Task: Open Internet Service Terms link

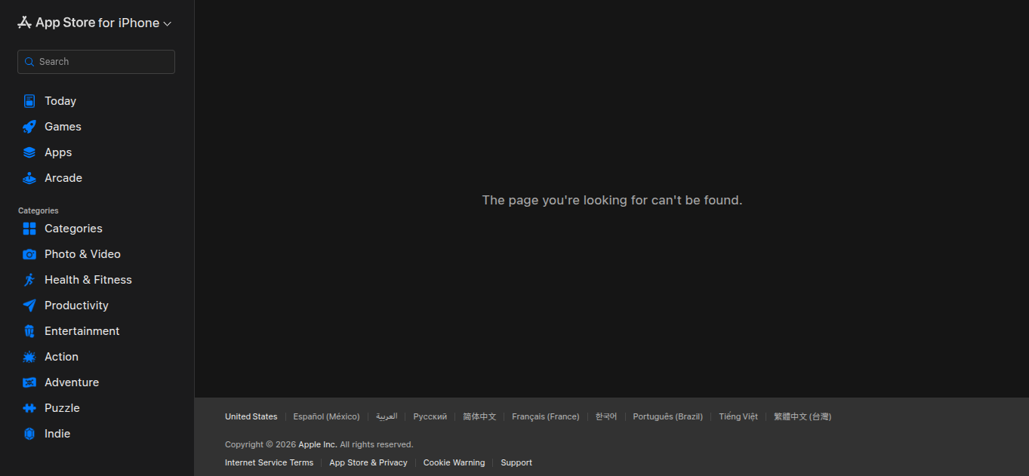Action: click(x=269, y=462)
